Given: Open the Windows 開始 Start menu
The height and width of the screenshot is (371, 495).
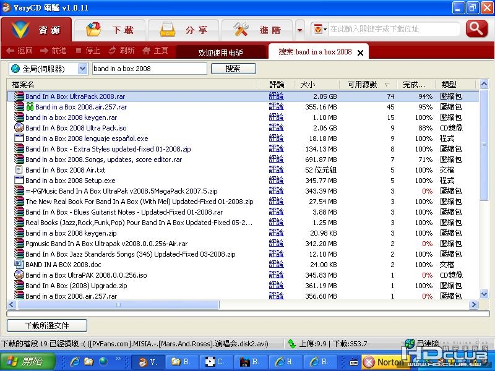Looking at the screenshot, I should 28,362.
